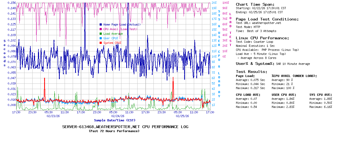Click the red System CPU% legend swatch
Screen dimensions: 350x148
tap(101, 43)
